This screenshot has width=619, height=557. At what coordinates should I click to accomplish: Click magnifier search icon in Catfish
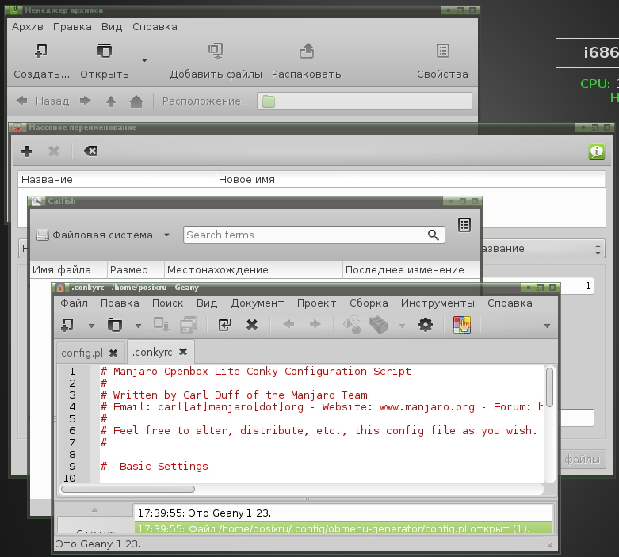434,235
